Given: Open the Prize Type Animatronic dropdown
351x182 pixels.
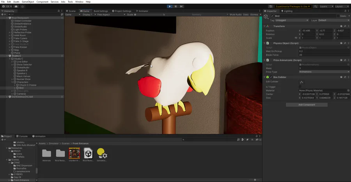Looking at the screenshot, I should pos(324,72).
